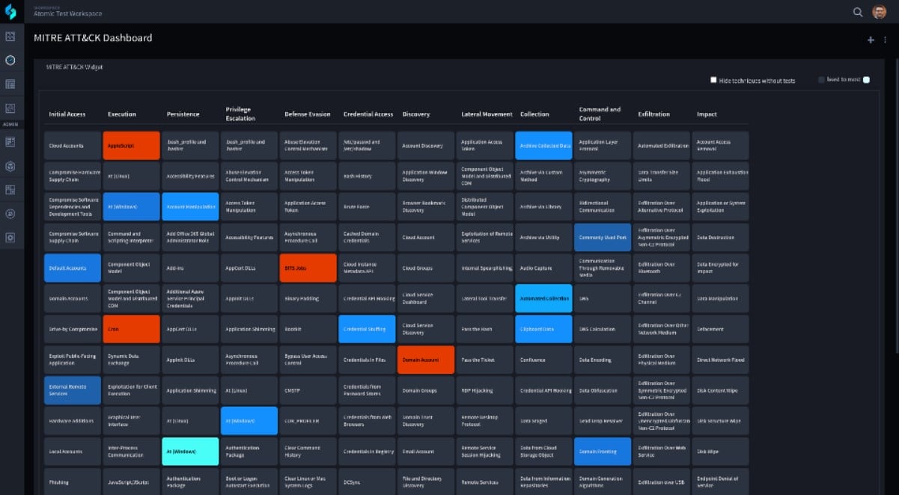Open the Application Access Token tile in Lateral Movement

tap(485, 145)
